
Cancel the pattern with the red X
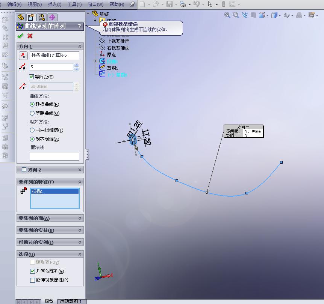pos(30,36)
